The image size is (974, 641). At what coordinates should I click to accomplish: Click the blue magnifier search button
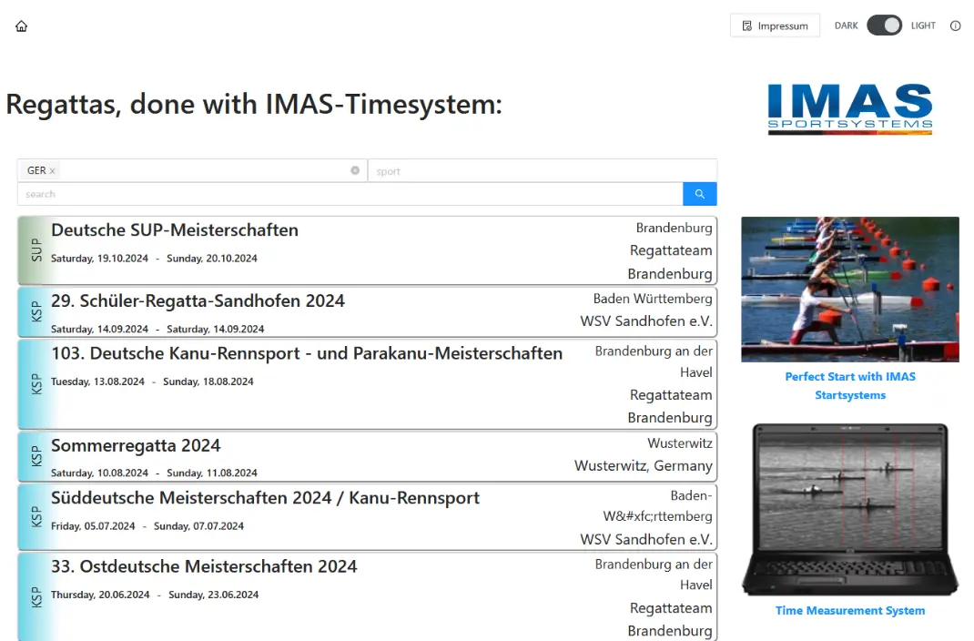(699, 194)
